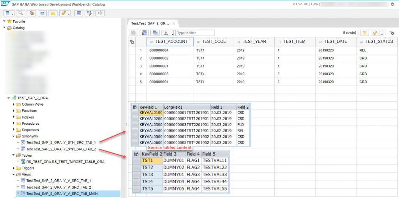The width and height of the screenshot is (399, 198).
Task: Click the chain link toolbar icon
Action: [65, 13]
